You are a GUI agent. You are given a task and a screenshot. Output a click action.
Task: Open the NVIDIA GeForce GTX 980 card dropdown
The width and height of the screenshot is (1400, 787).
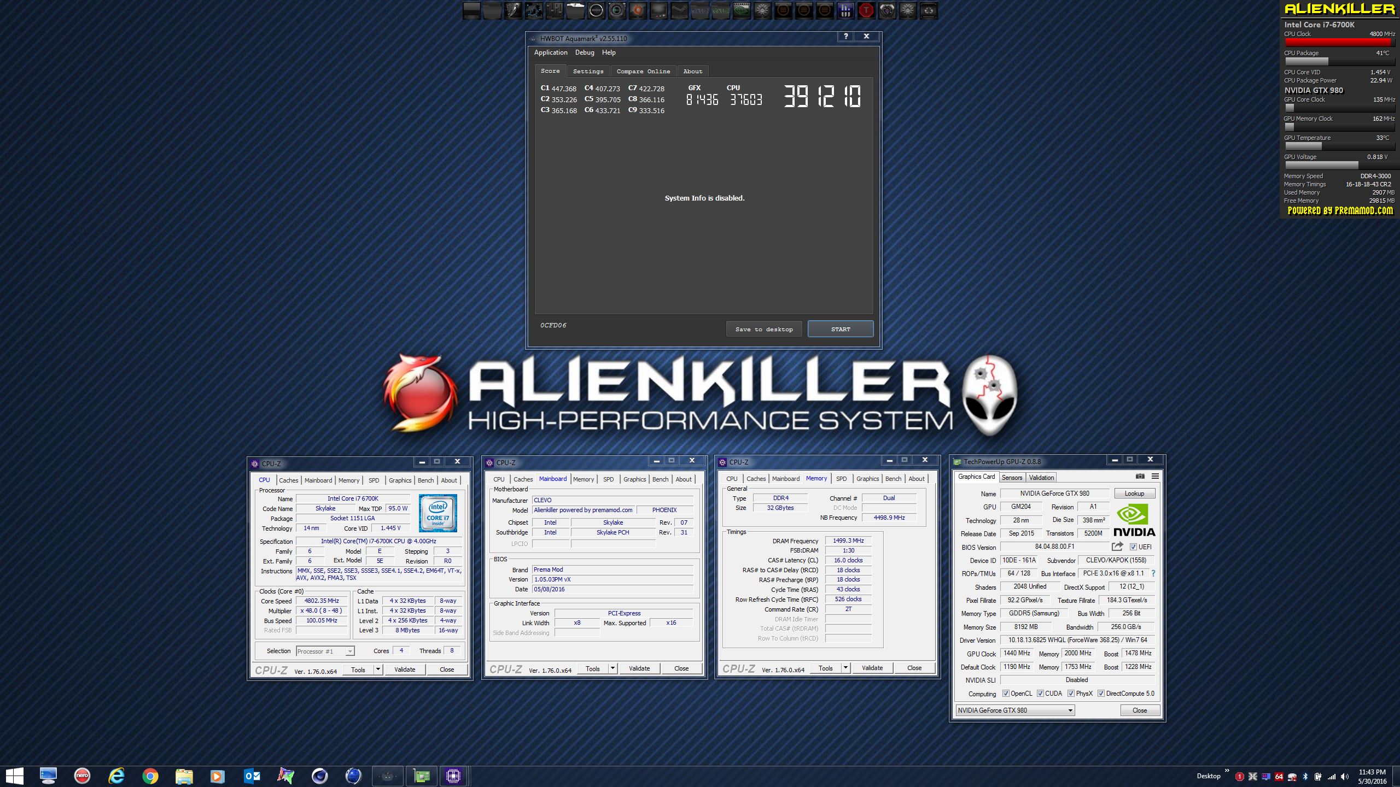pos(1015,710)
